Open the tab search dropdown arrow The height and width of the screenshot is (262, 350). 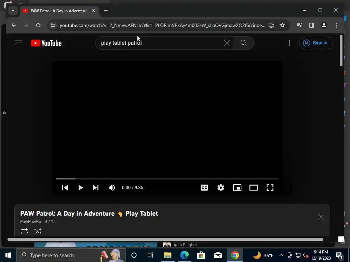[x=13, y=11]
